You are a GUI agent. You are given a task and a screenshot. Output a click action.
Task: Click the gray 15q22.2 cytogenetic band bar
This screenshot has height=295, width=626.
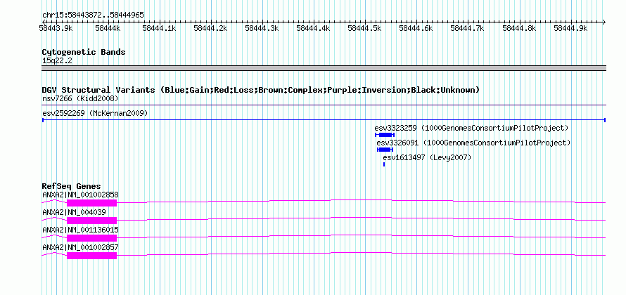tap(324, 68)
